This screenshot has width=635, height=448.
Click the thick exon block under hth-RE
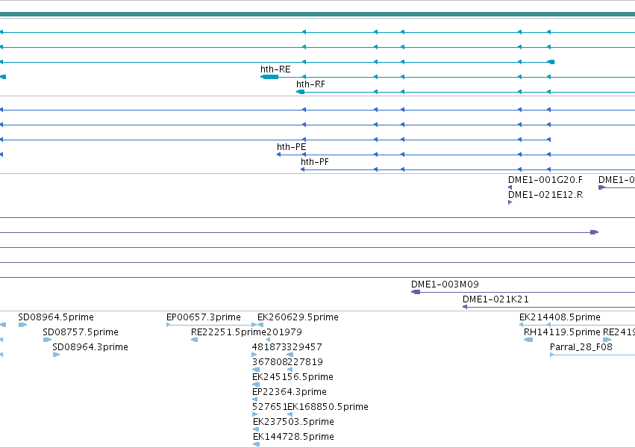(x=269, y=77)
